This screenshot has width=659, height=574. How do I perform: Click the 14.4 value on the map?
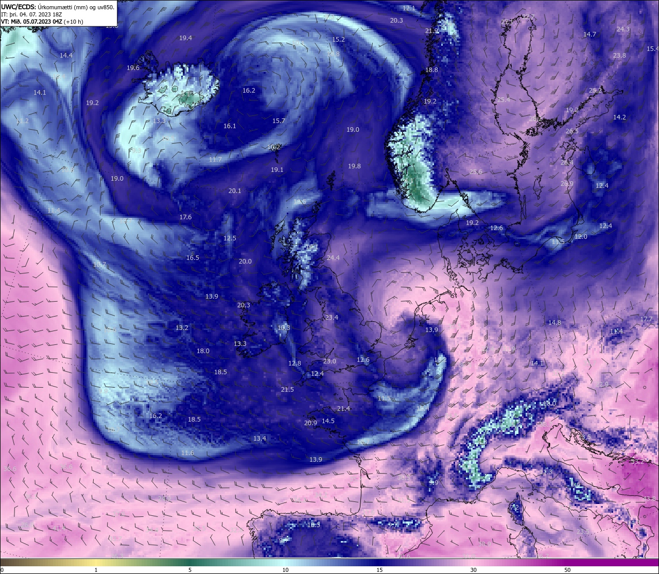pyautogui.click(x=66, y=55)
